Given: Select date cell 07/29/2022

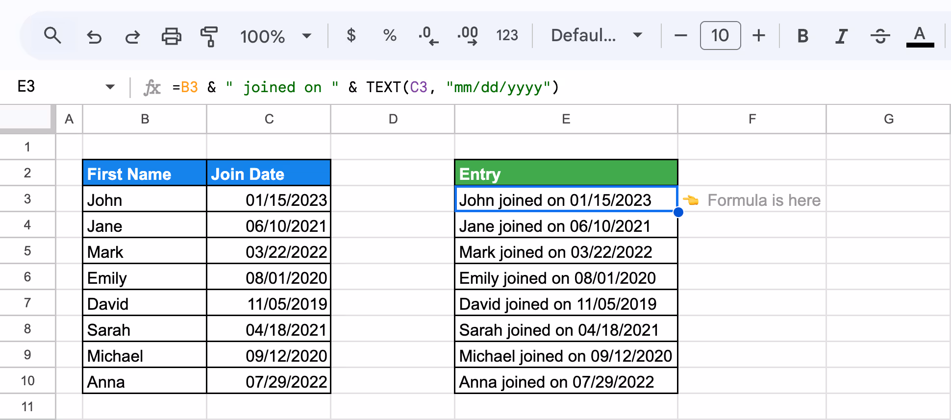Looking at the screenshot, I should coord(269,381).
